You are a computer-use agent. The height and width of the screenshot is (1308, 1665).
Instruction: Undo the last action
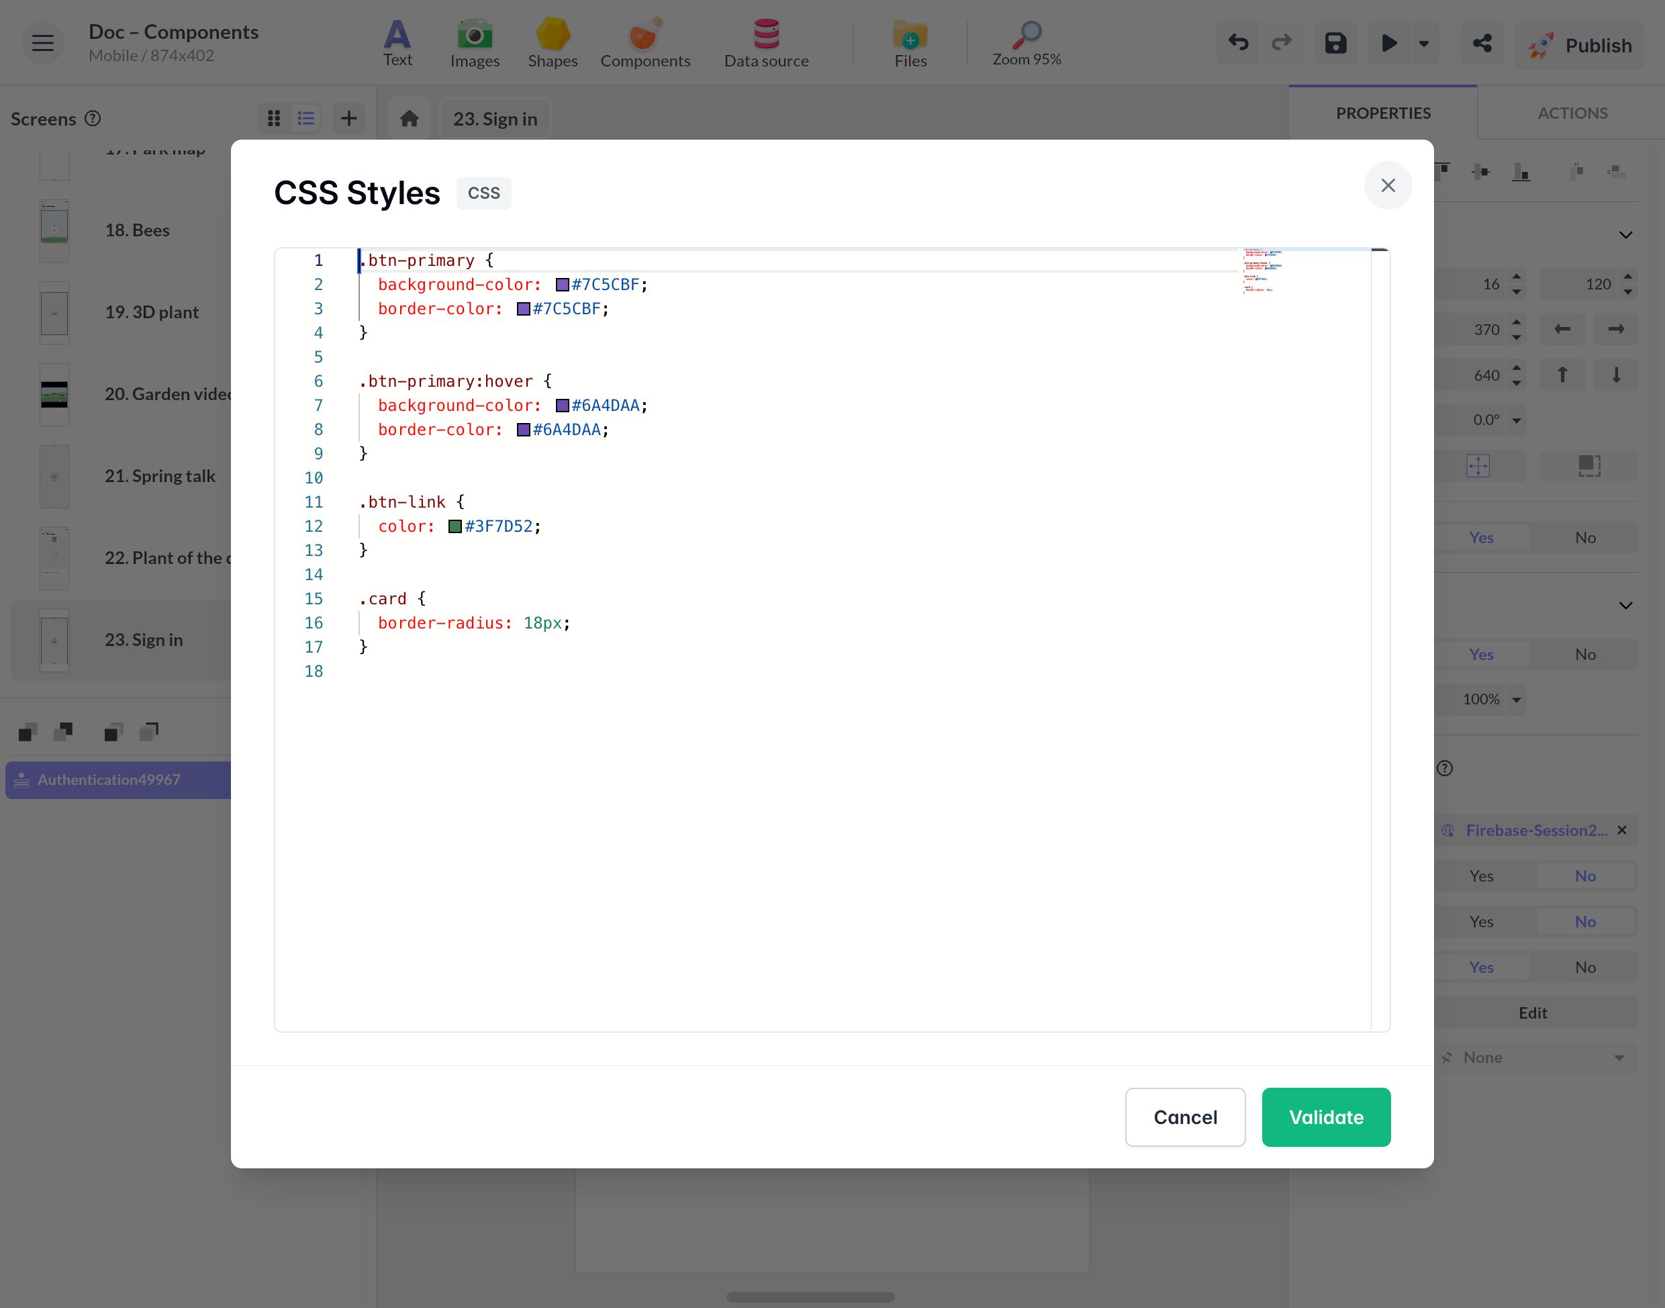point(1238,43)
